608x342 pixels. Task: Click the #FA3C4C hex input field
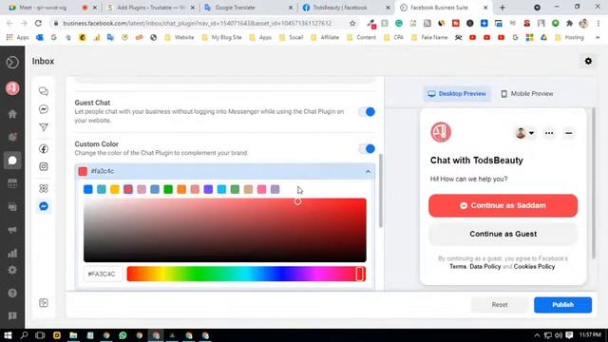(x=104, y=274)
